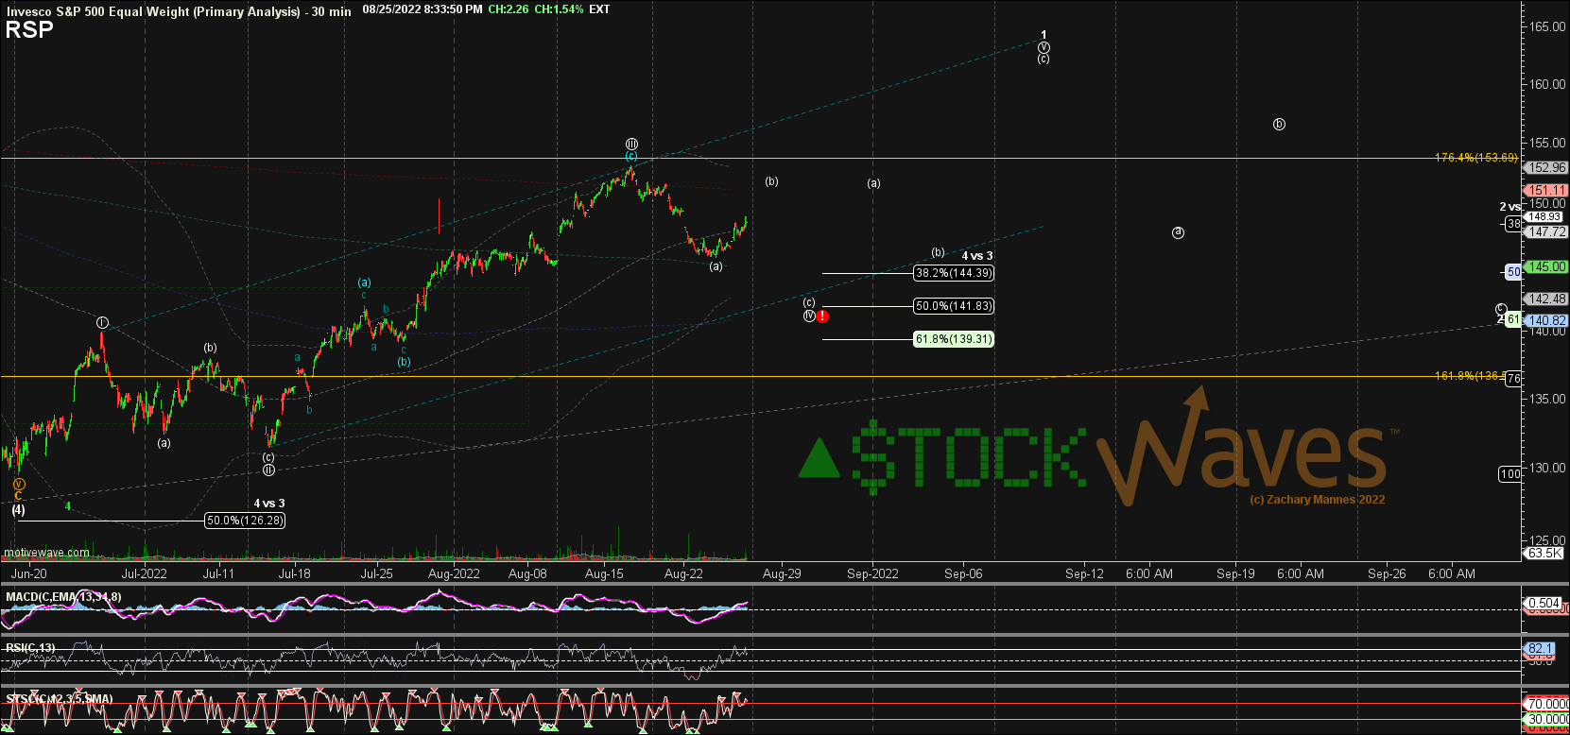This screenshot has width=1570, height=735.
Task: Click the red exclamation alert icon
Action: tap(822, 316)
